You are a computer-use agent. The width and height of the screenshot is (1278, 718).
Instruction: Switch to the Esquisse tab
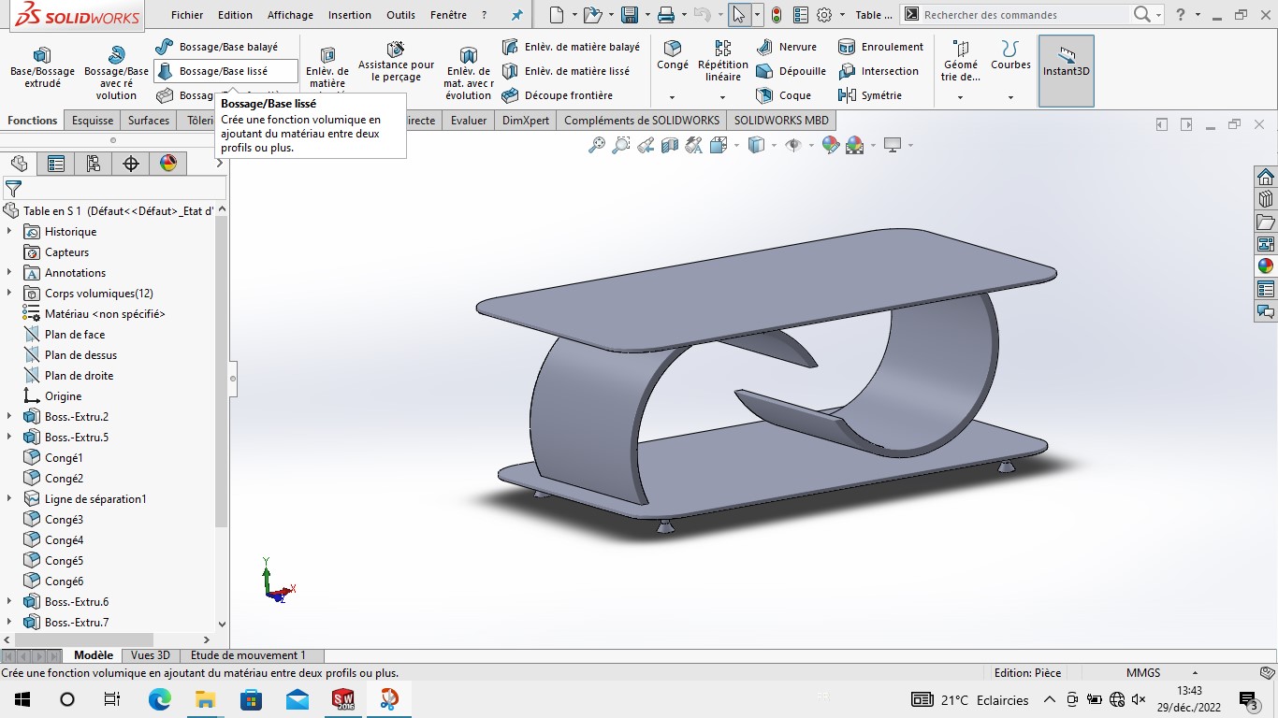click(x=93, y=121)
